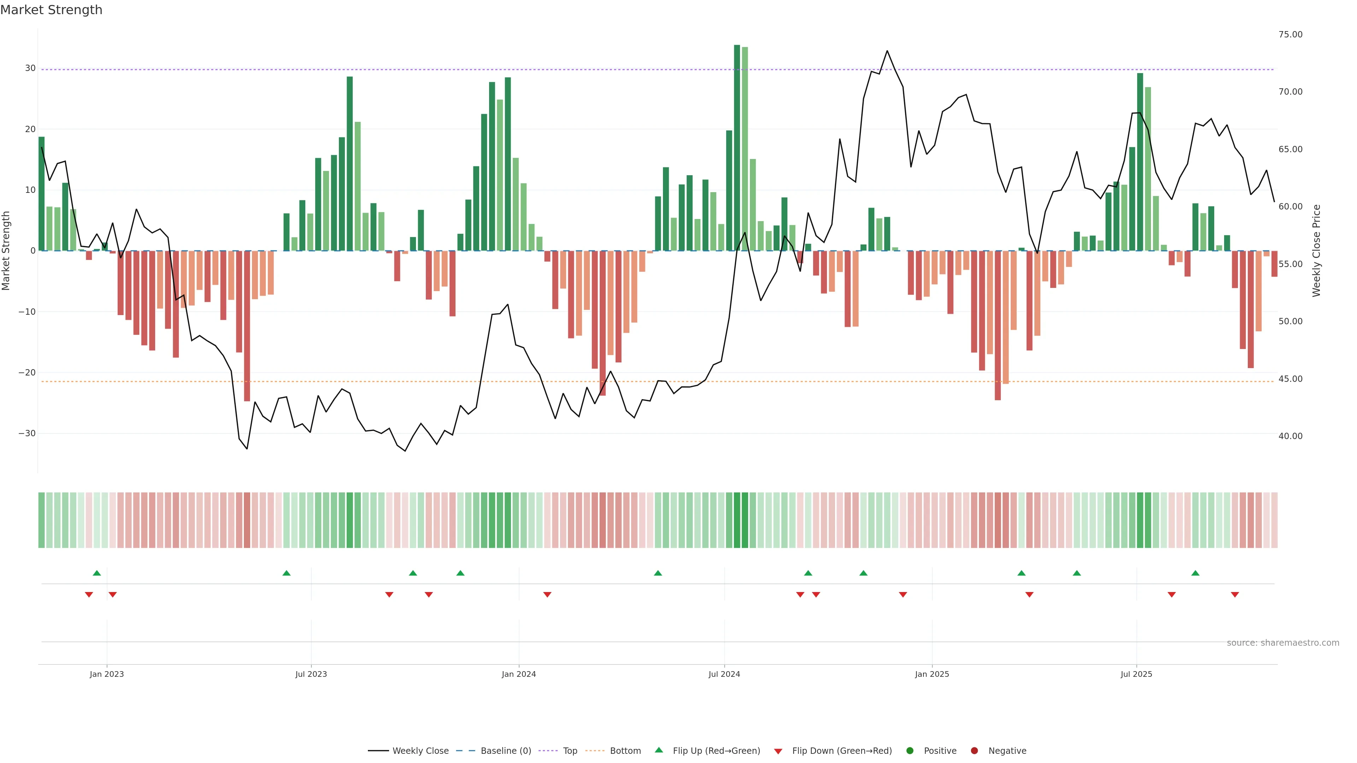
Task: Click Flip Down red triangle legend icon
Action: click(x=778, y=751)
